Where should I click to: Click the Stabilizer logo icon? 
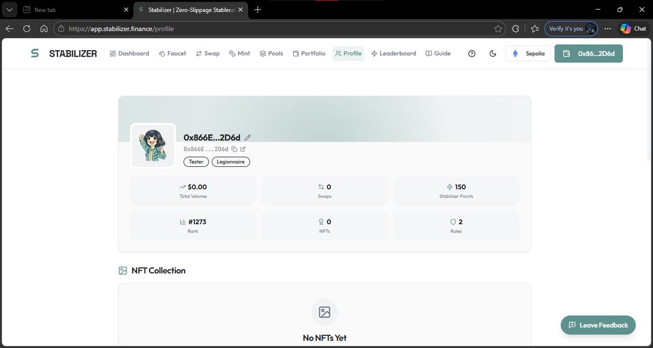pos(35,53)
